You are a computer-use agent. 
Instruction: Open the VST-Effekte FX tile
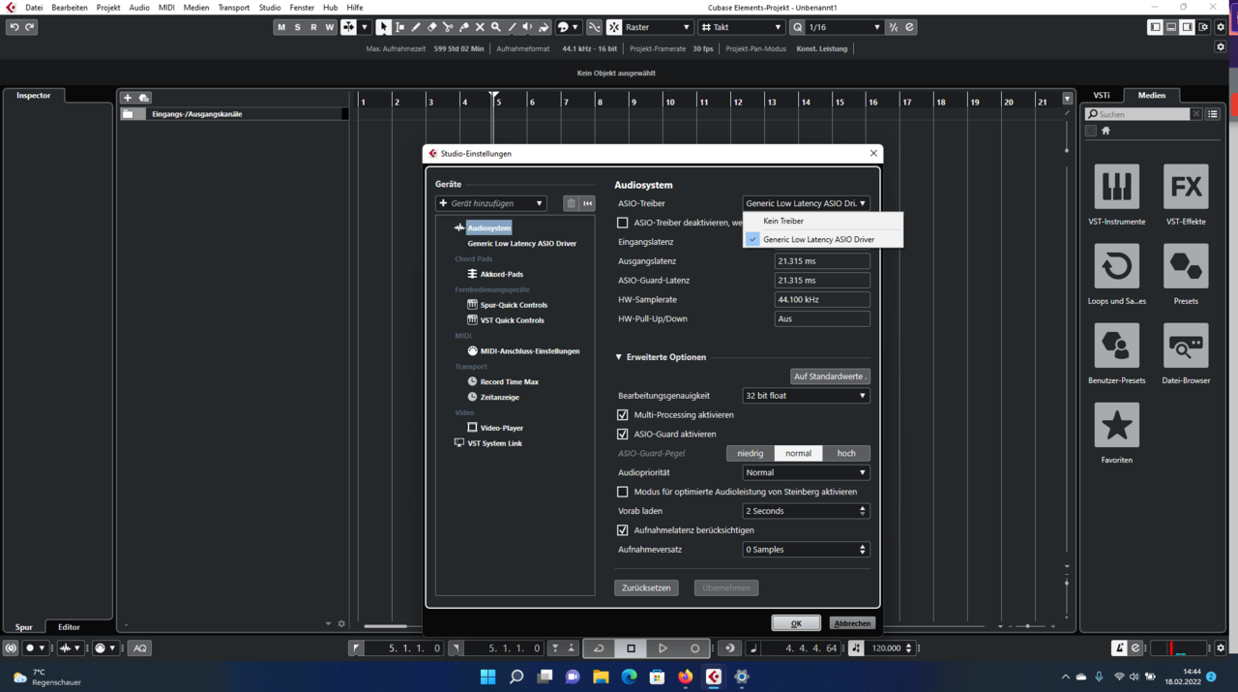point(1185,187)
